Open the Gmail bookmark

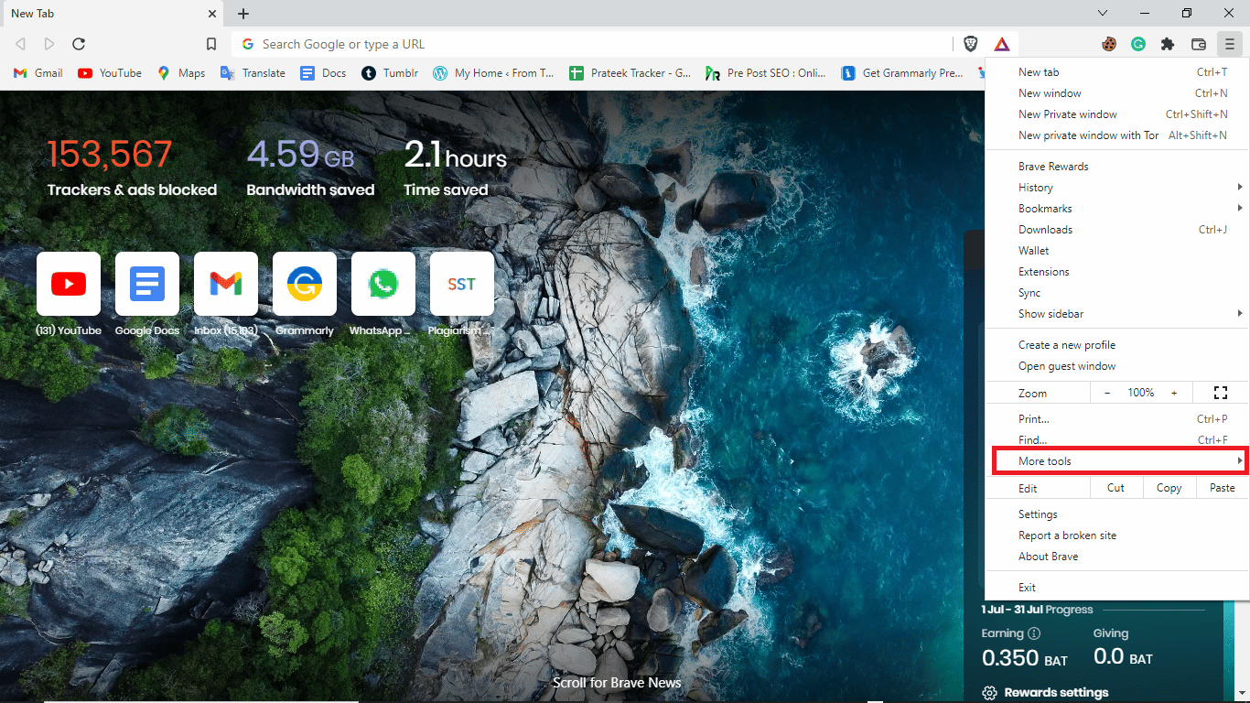(x=38, y=73)
